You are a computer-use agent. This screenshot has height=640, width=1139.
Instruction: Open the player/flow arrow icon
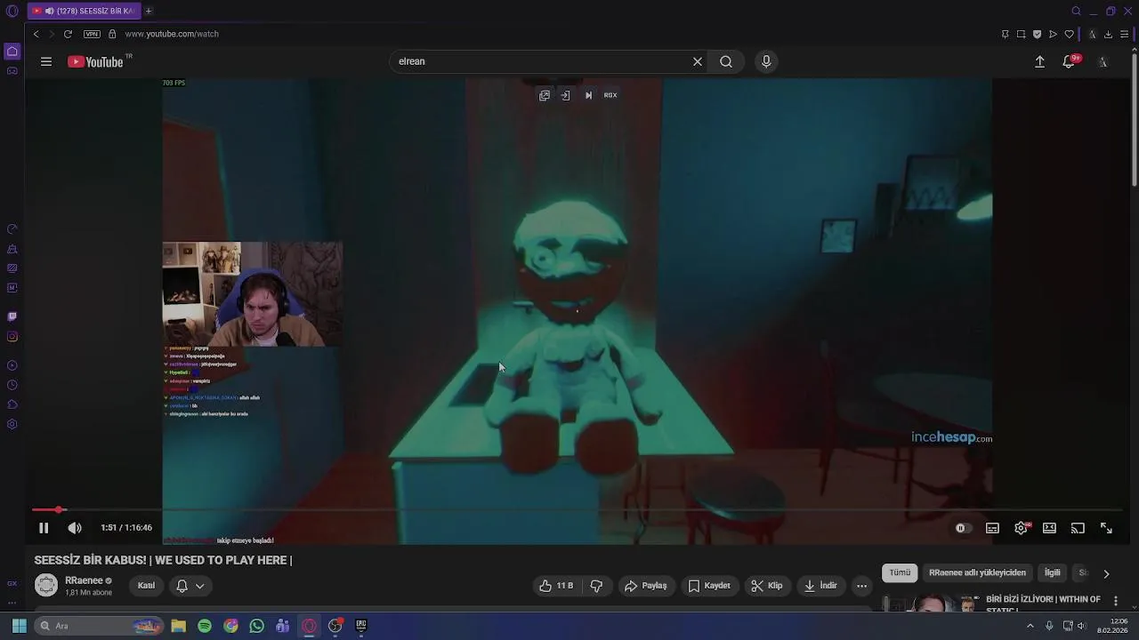pyautogui.click(x=1053, y=34)
